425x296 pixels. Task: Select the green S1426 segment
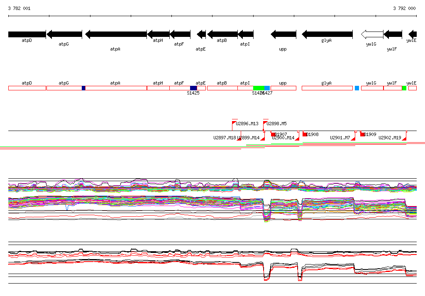[259, 88]
